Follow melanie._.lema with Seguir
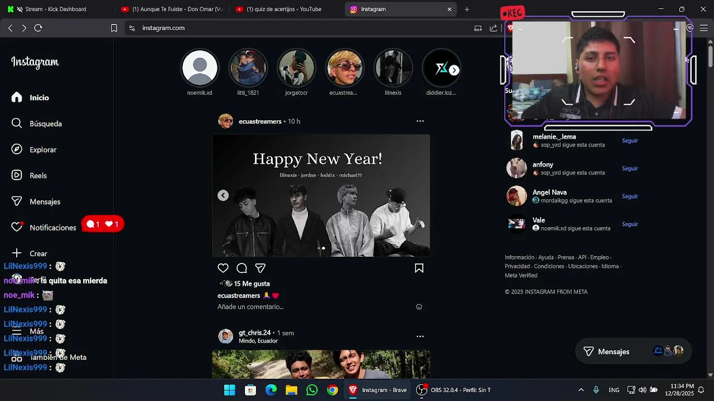714x401 pixels. point(630,140)
